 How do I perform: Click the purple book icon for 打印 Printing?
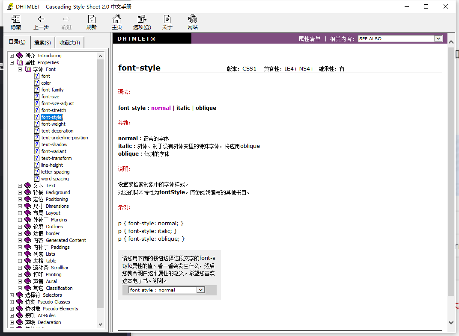pyautogui.click(x=28, y=274)
